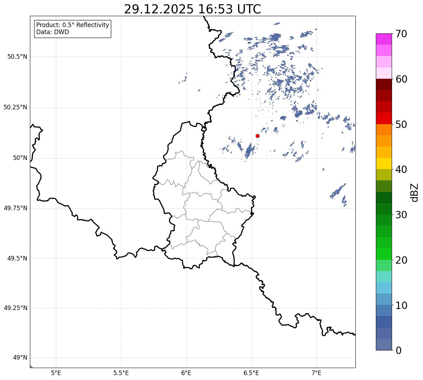Screen dimensions: 423x380
Task: Click the colorbar value 60
Action: [x=401, y=79]
